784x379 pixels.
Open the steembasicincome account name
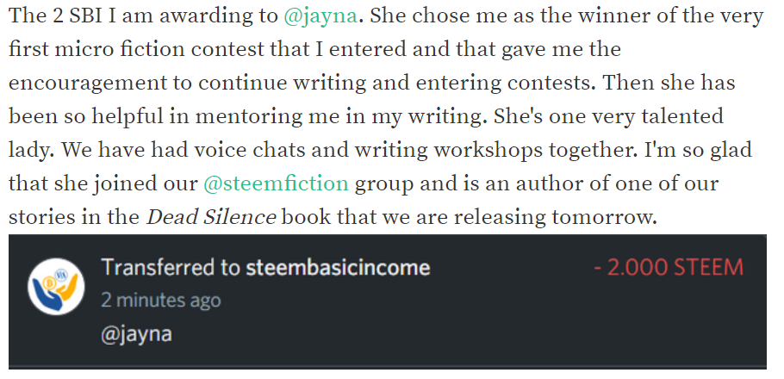(338, 268)
